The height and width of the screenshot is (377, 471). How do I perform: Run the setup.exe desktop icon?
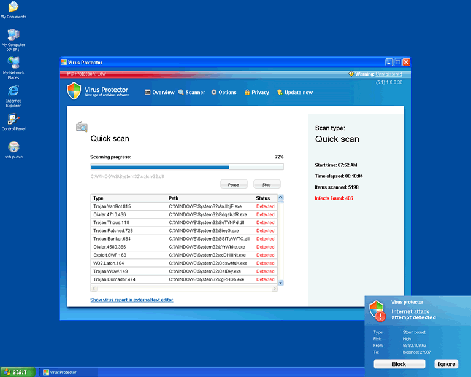13,147
